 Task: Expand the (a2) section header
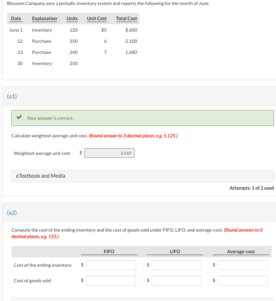click(11, 213)
